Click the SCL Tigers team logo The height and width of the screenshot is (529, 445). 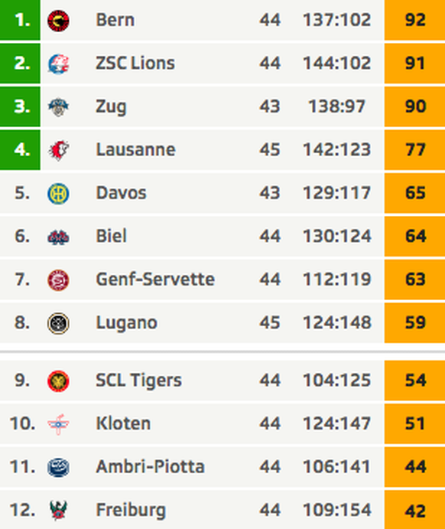click(x=58, y=381)
